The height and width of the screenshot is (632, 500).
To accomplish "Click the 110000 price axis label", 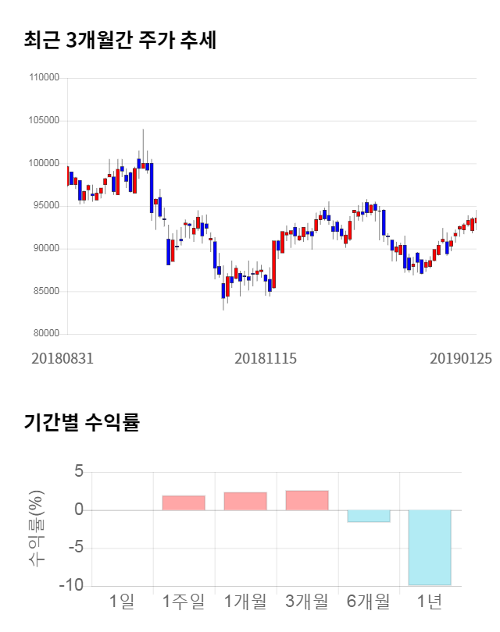I will click(x=44, y=78).
